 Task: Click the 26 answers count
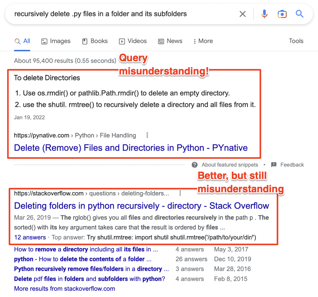pyautogui.click(x=192, y=259)
